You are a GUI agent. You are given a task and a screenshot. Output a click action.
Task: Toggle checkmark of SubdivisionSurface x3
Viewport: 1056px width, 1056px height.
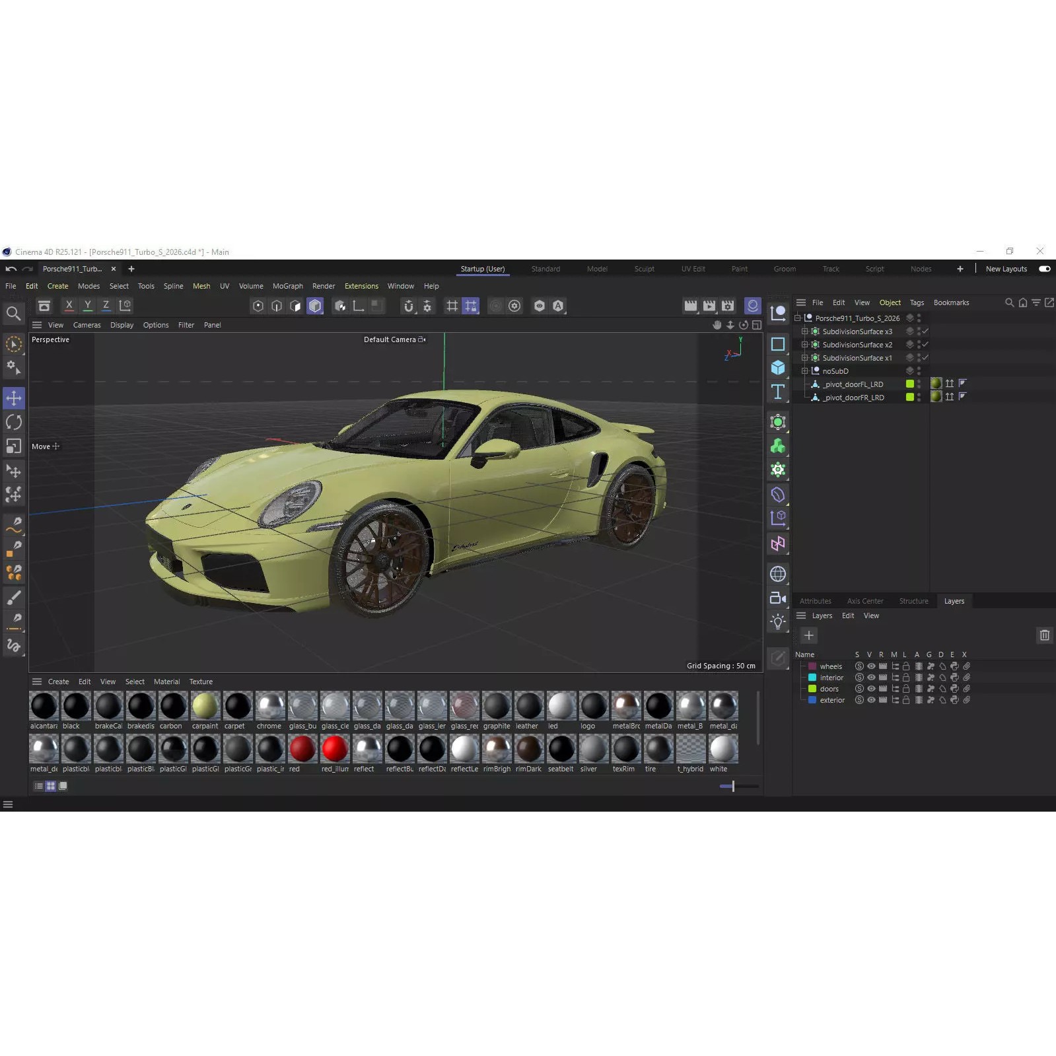(x=925, y=331)
